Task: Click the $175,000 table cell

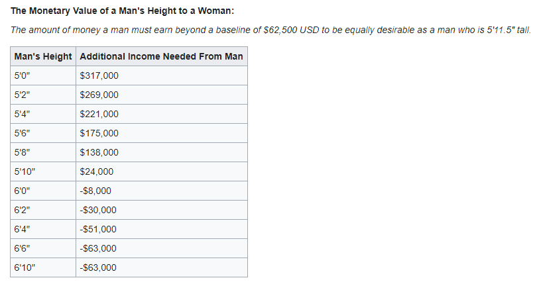Action: [162, 133]
